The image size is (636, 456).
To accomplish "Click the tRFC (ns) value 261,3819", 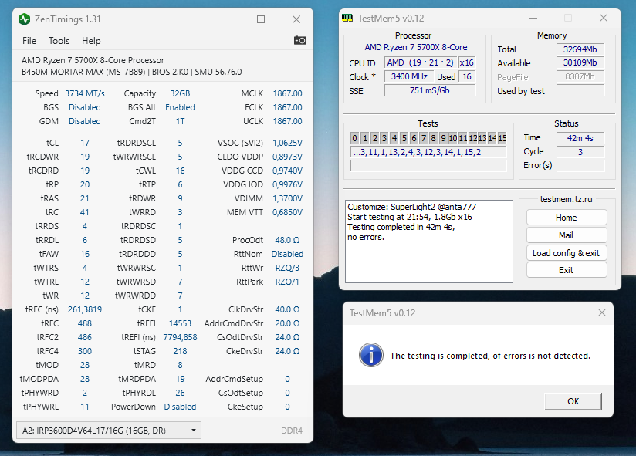I will [85, 309].
